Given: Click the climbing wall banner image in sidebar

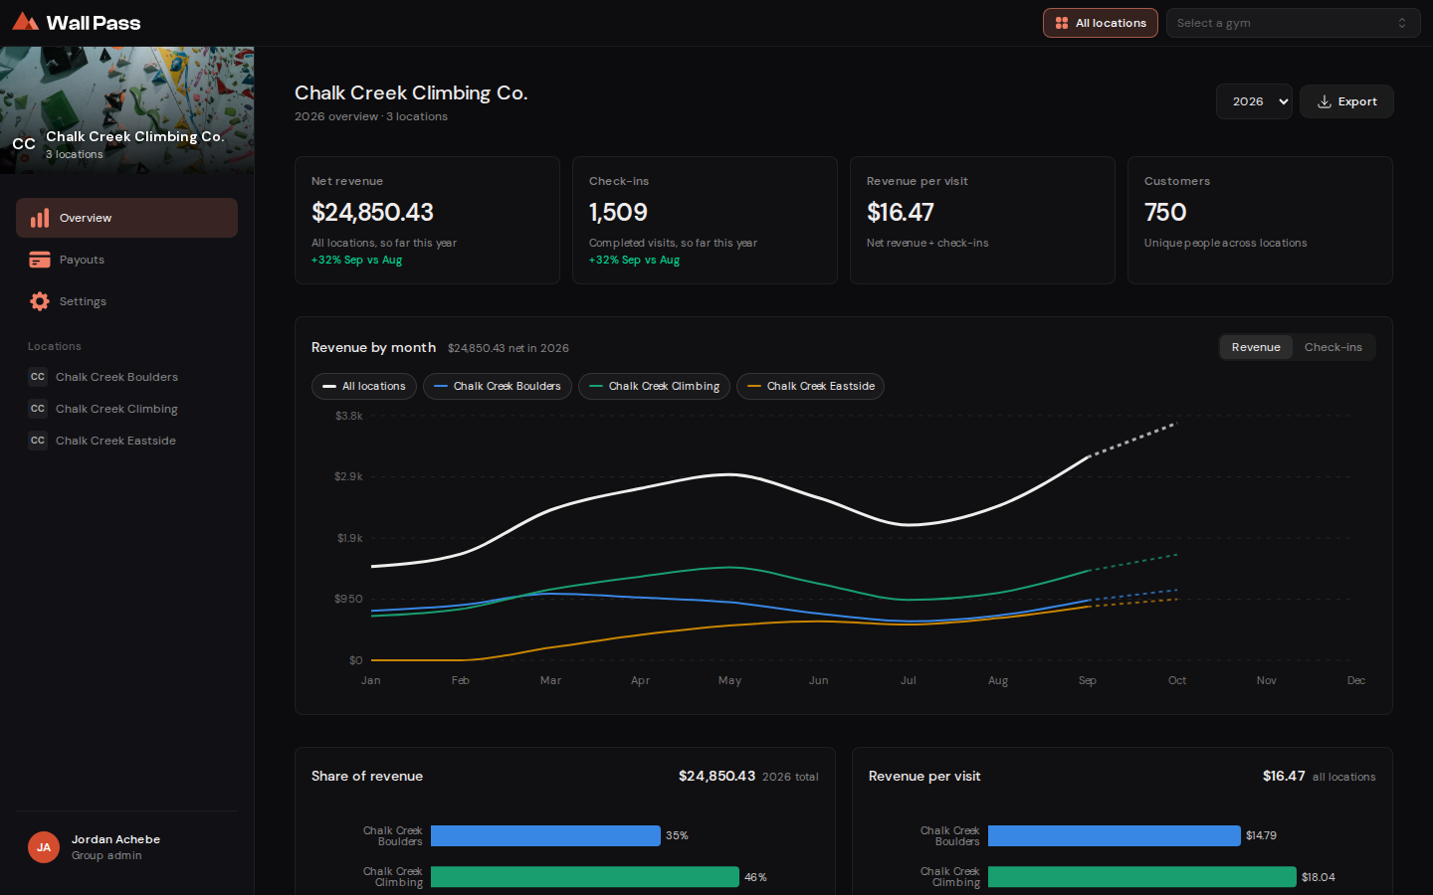Looking at the screenshot, I should [x=126, y=110].
